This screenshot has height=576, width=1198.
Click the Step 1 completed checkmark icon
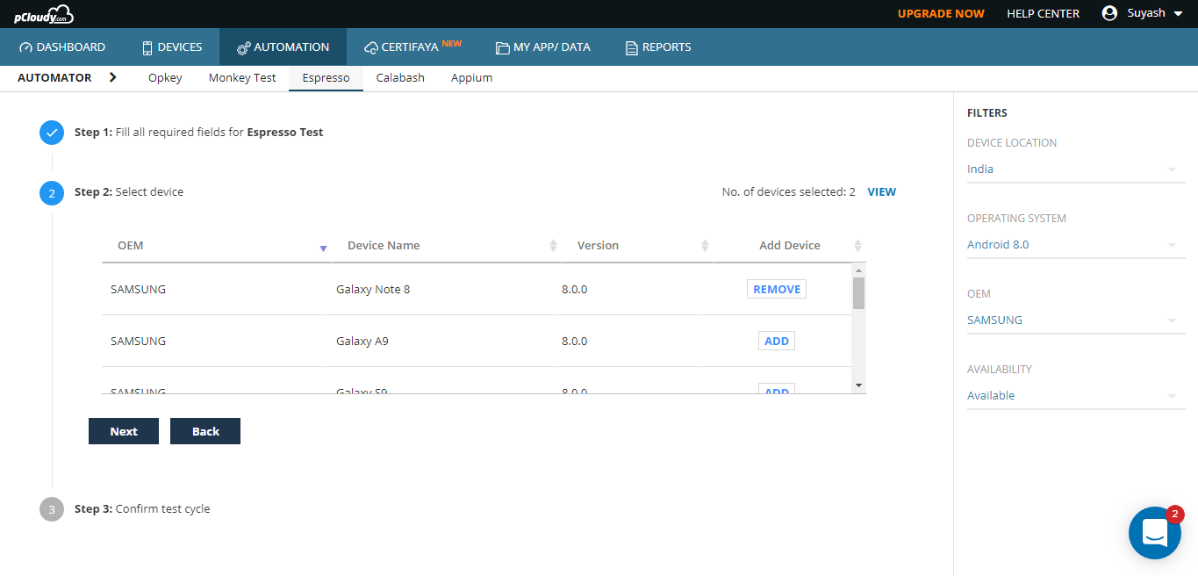click(x=52, y=133)
